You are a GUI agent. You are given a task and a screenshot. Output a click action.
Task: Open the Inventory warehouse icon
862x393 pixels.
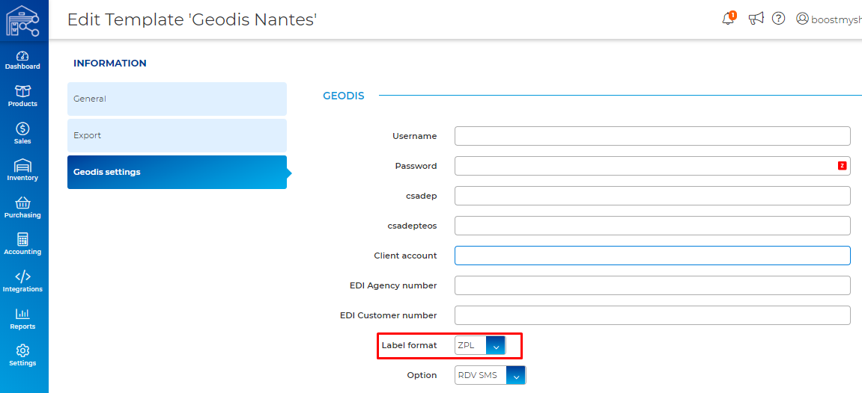pos(22,166)
